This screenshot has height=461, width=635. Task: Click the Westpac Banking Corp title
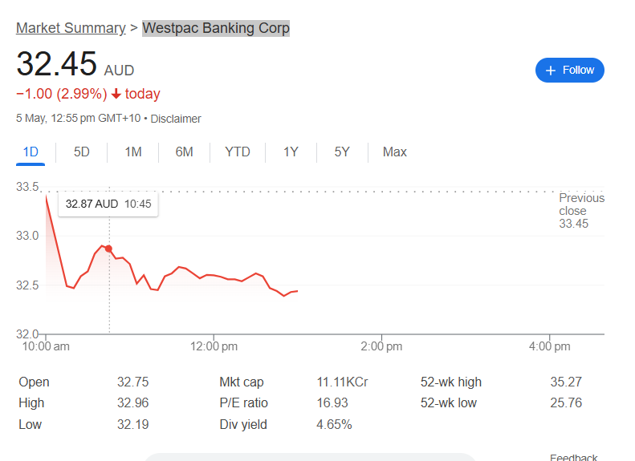pyautogui.click(x=216, y=28)
